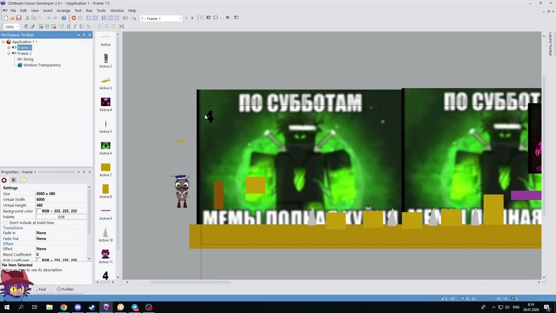Open Fade In transition value
Image resolution: width=556 pixels, height=313 pixels.
tap(61, 233)
